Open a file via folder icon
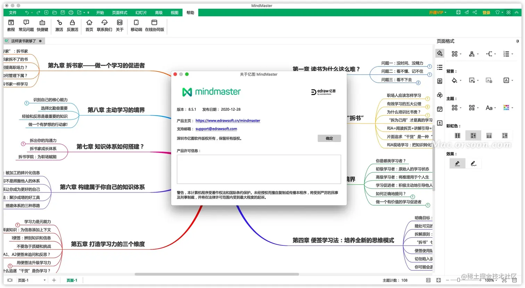 [x=55, y=12]
